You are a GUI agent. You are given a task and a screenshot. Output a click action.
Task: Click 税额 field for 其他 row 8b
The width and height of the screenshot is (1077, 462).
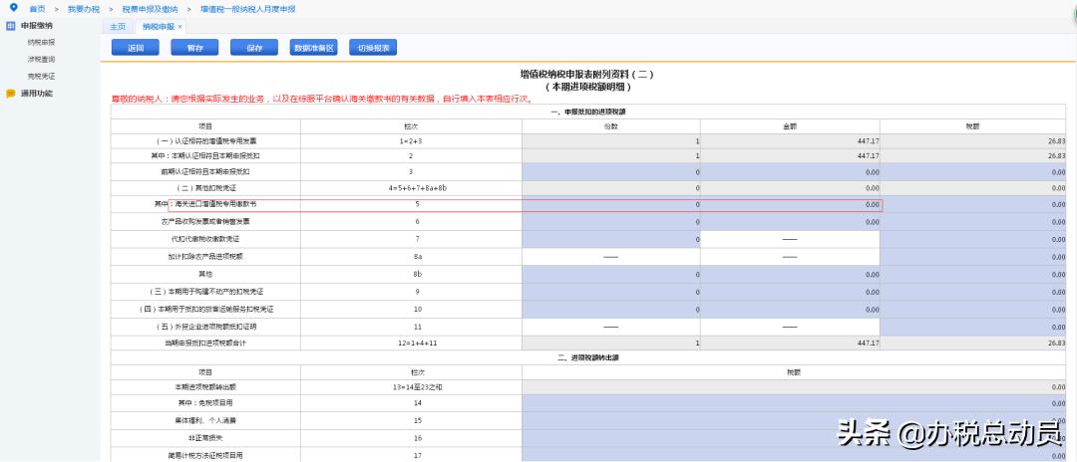pyautogui.click(x=973, y=274)
